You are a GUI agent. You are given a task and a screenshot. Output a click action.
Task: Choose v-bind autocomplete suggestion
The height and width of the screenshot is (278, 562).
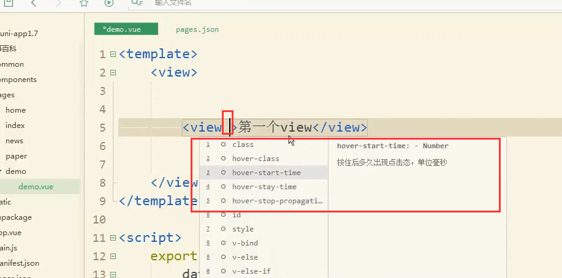click(x=264, y=243)
